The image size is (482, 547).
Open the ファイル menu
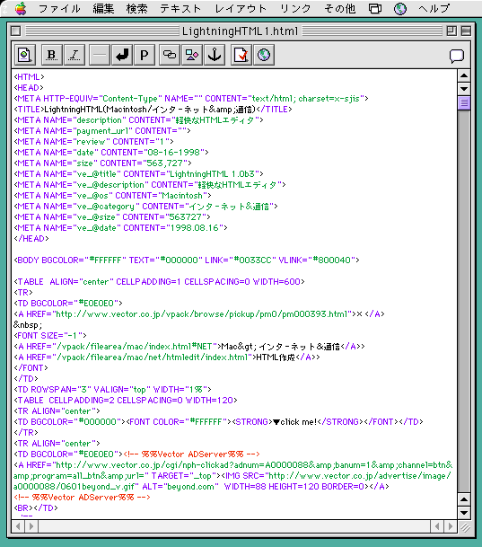click(x=59, y=8)
